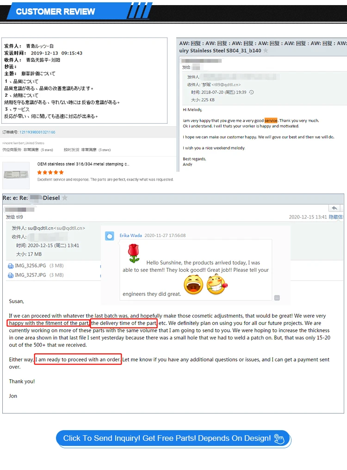Click the red rose emoji in chat message
The image size is (347, 470).
click(134, 253)
